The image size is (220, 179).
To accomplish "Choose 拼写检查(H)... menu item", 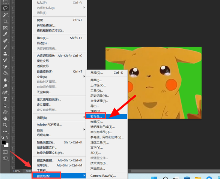I will pyautogui.click(x=59, y=25).
